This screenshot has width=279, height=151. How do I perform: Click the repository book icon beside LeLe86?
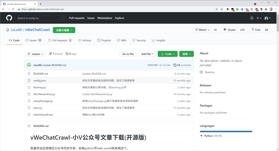click(7, 30)
